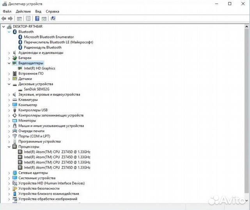The height and width of the screenshot is (210, 250).
Task: Expand the Системные устройства category
Action: point(9,178)
